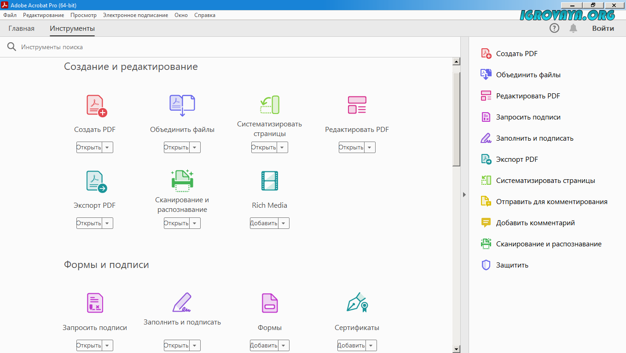Click the Войти sign-in button

pyautogui.click(x=603, y=28)
